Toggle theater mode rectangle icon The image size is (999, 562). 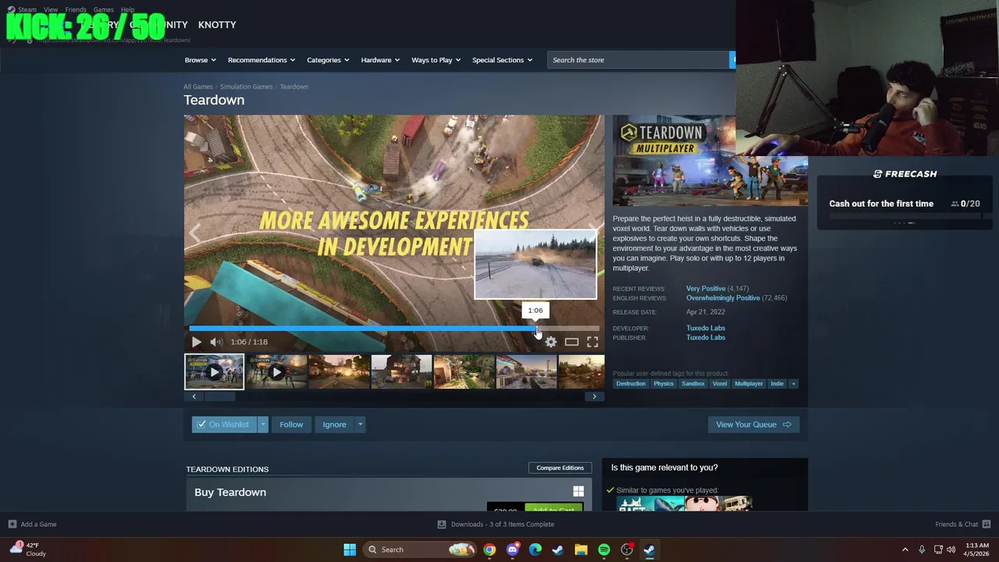point(572,342)
